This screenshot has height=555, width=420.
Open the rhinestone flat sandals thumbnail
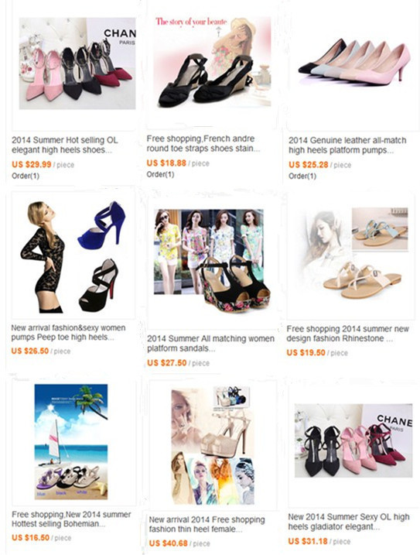(351, 253)
